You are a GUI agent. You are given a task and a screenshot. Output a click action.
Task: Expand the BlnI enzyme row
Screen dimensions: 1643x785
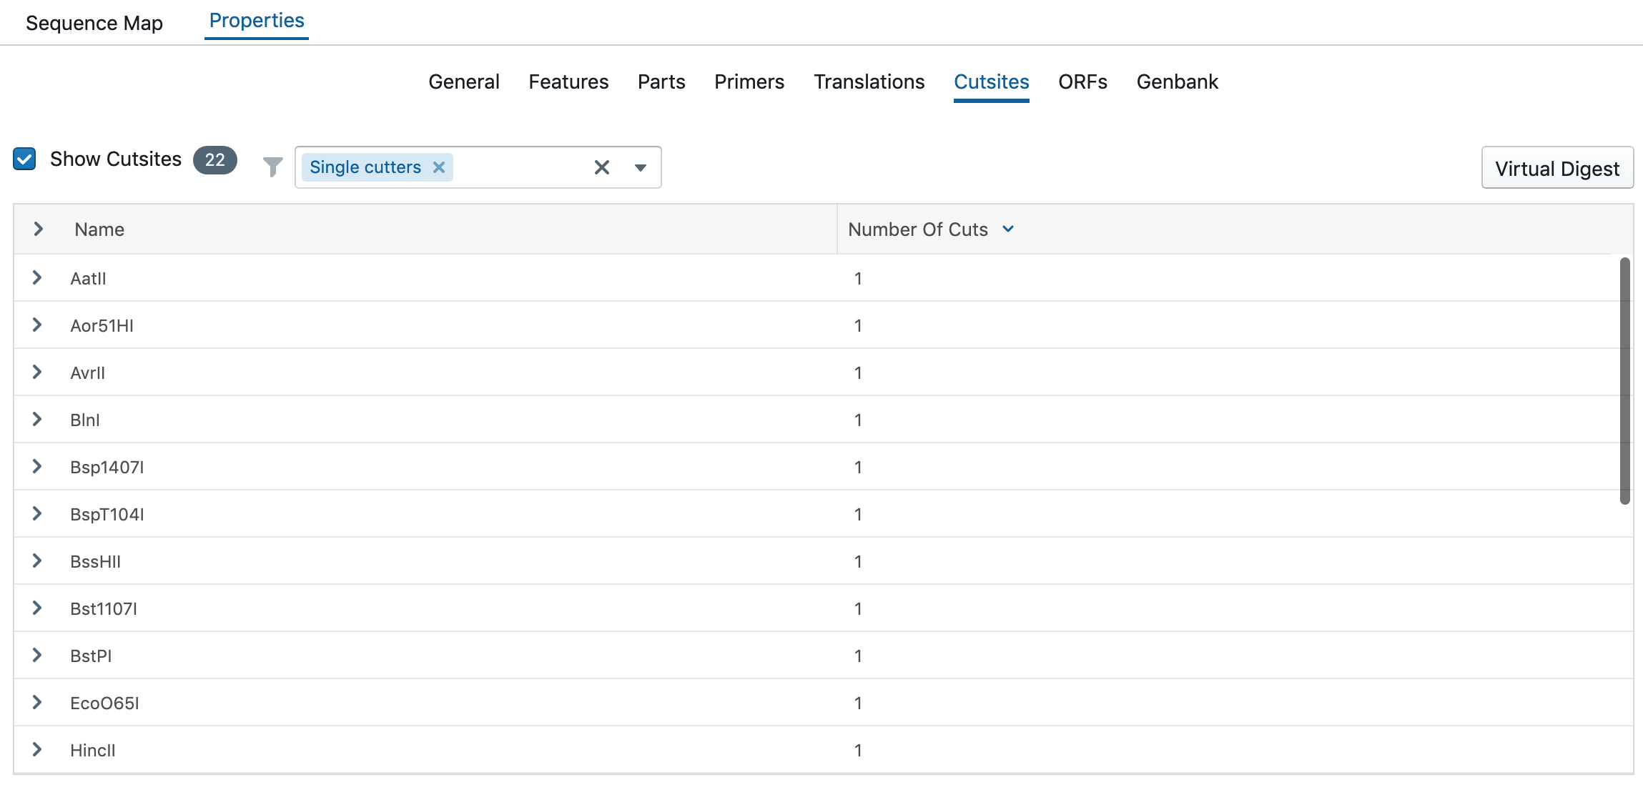click(x=37, y=419)
